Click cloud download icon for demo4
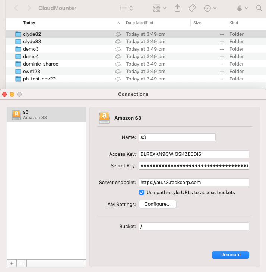266x272 pixels. pos(118,57)
